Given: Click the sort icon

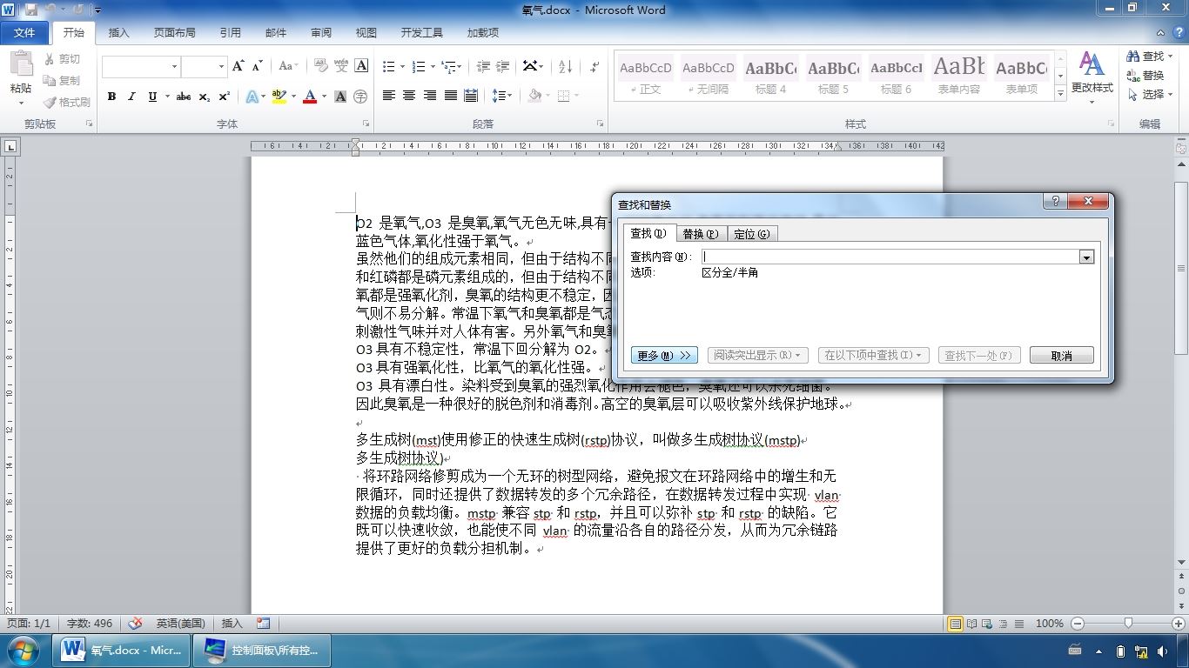Looking at the screenshot, I should [x=565, y=66].
